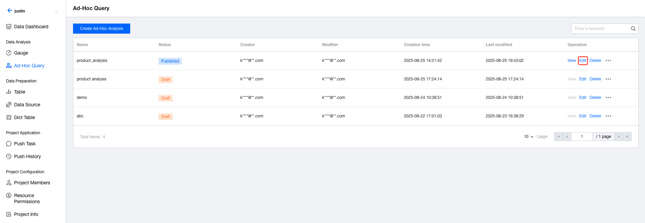Focus the Enter a keyword search field
Viewport: 645px width, 223px height.
(x=600, y=29)
